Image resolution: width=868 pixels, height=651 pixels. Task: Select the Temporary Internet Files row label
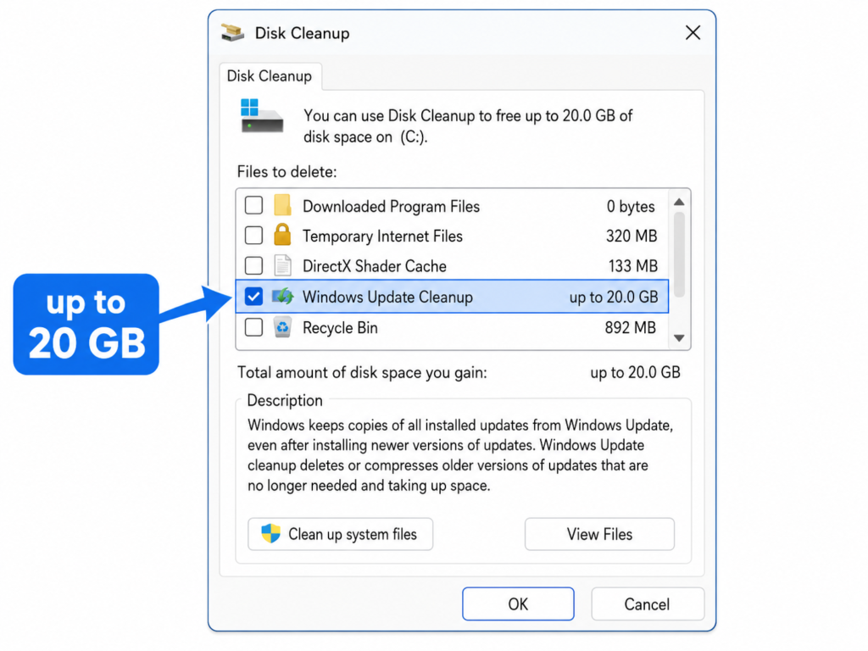[382, 236]
